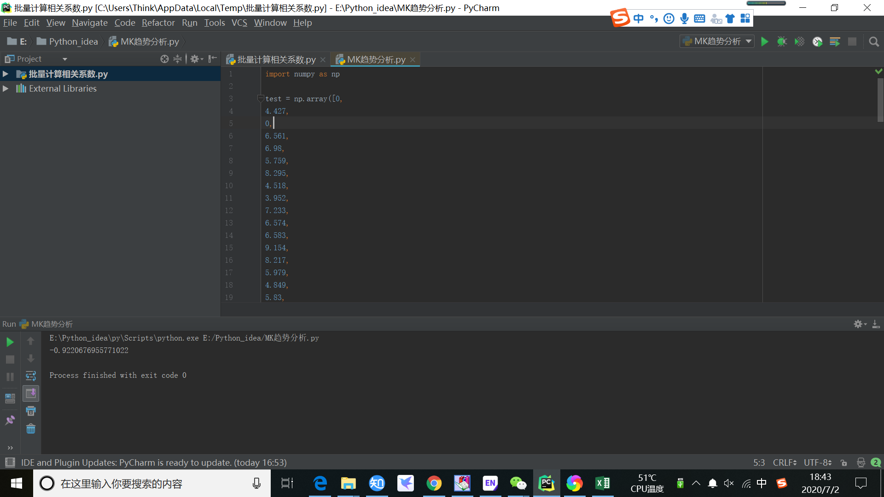884x497 pixels.
Task: Click Run with Coverage icon
Action: (799, 42)
